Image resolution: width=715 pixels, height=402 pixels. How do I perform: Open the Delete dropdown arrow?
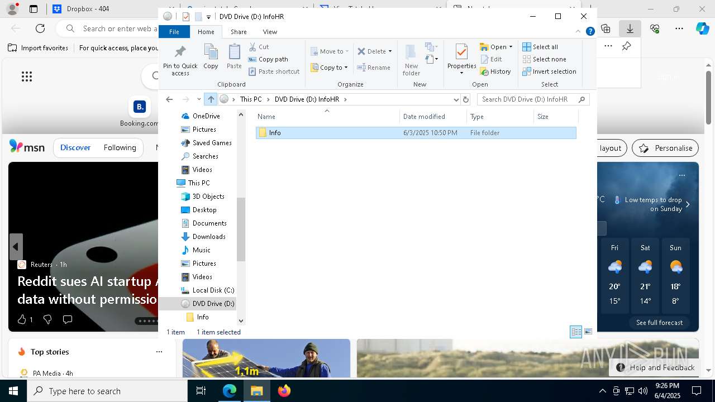pyautogui.click(x=390, y=51)
